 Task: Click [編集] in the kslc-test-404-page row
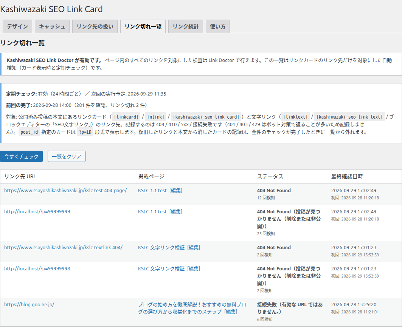click(176, 191)
